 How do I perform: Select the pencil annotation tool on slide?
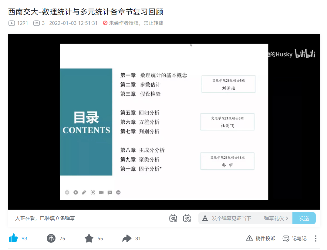[x=84, y=192]
